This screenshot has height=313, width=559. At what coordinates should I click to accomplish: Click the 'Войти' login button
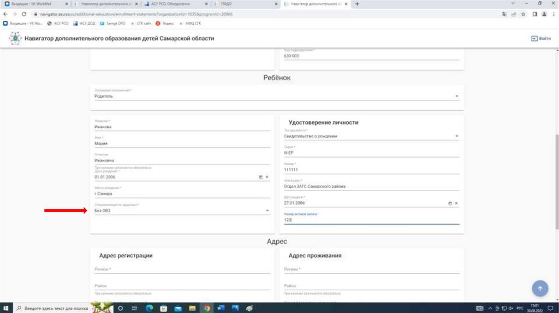click(x=540, y=39)
